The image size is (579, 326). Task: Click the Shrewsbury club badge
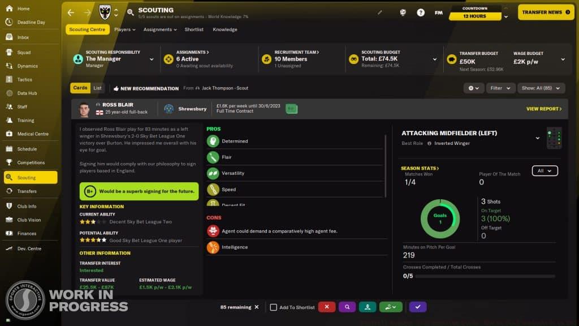168,109
